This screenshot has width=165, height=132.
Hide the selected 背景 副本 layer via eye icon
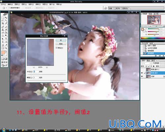coord(142,73)
